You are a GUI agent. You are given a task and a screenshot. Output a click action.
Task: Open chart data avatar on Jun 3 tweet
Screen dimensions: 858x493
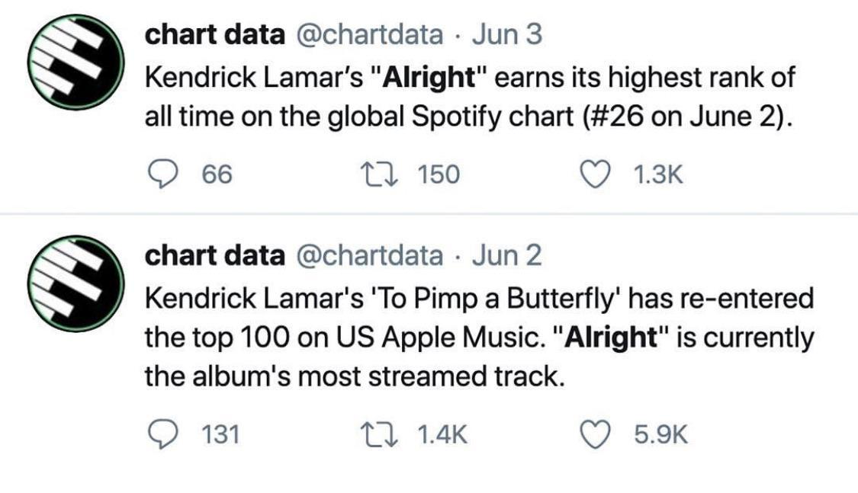[76, 62]
